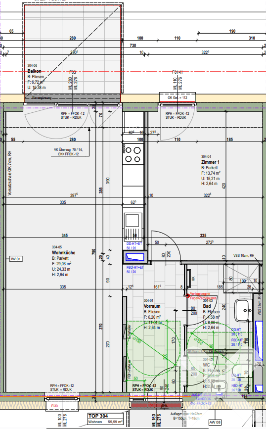This screenshot has height=429, width=266.
Task: Click the 'B: Parkett' line under Zimmer 1
Action: pyautogui.click(x=210, y=168)
